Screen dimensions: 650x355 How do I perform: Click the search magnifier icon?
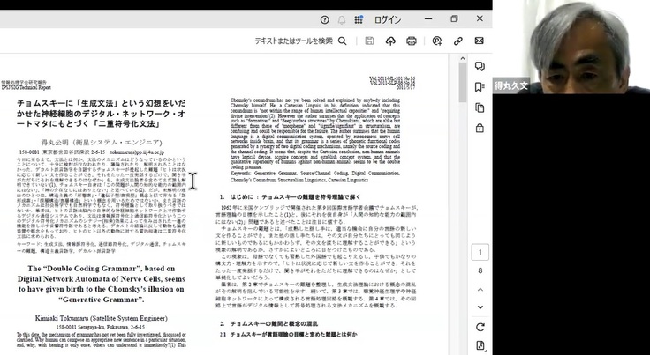[x=343, y=41]
